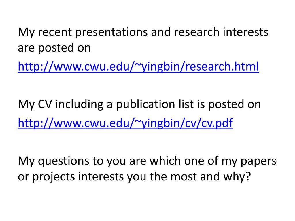Image resolution: width=295 pixels, height=221 pixels.
Task: Open the research.html hyperlink
Action: (138, 66)
